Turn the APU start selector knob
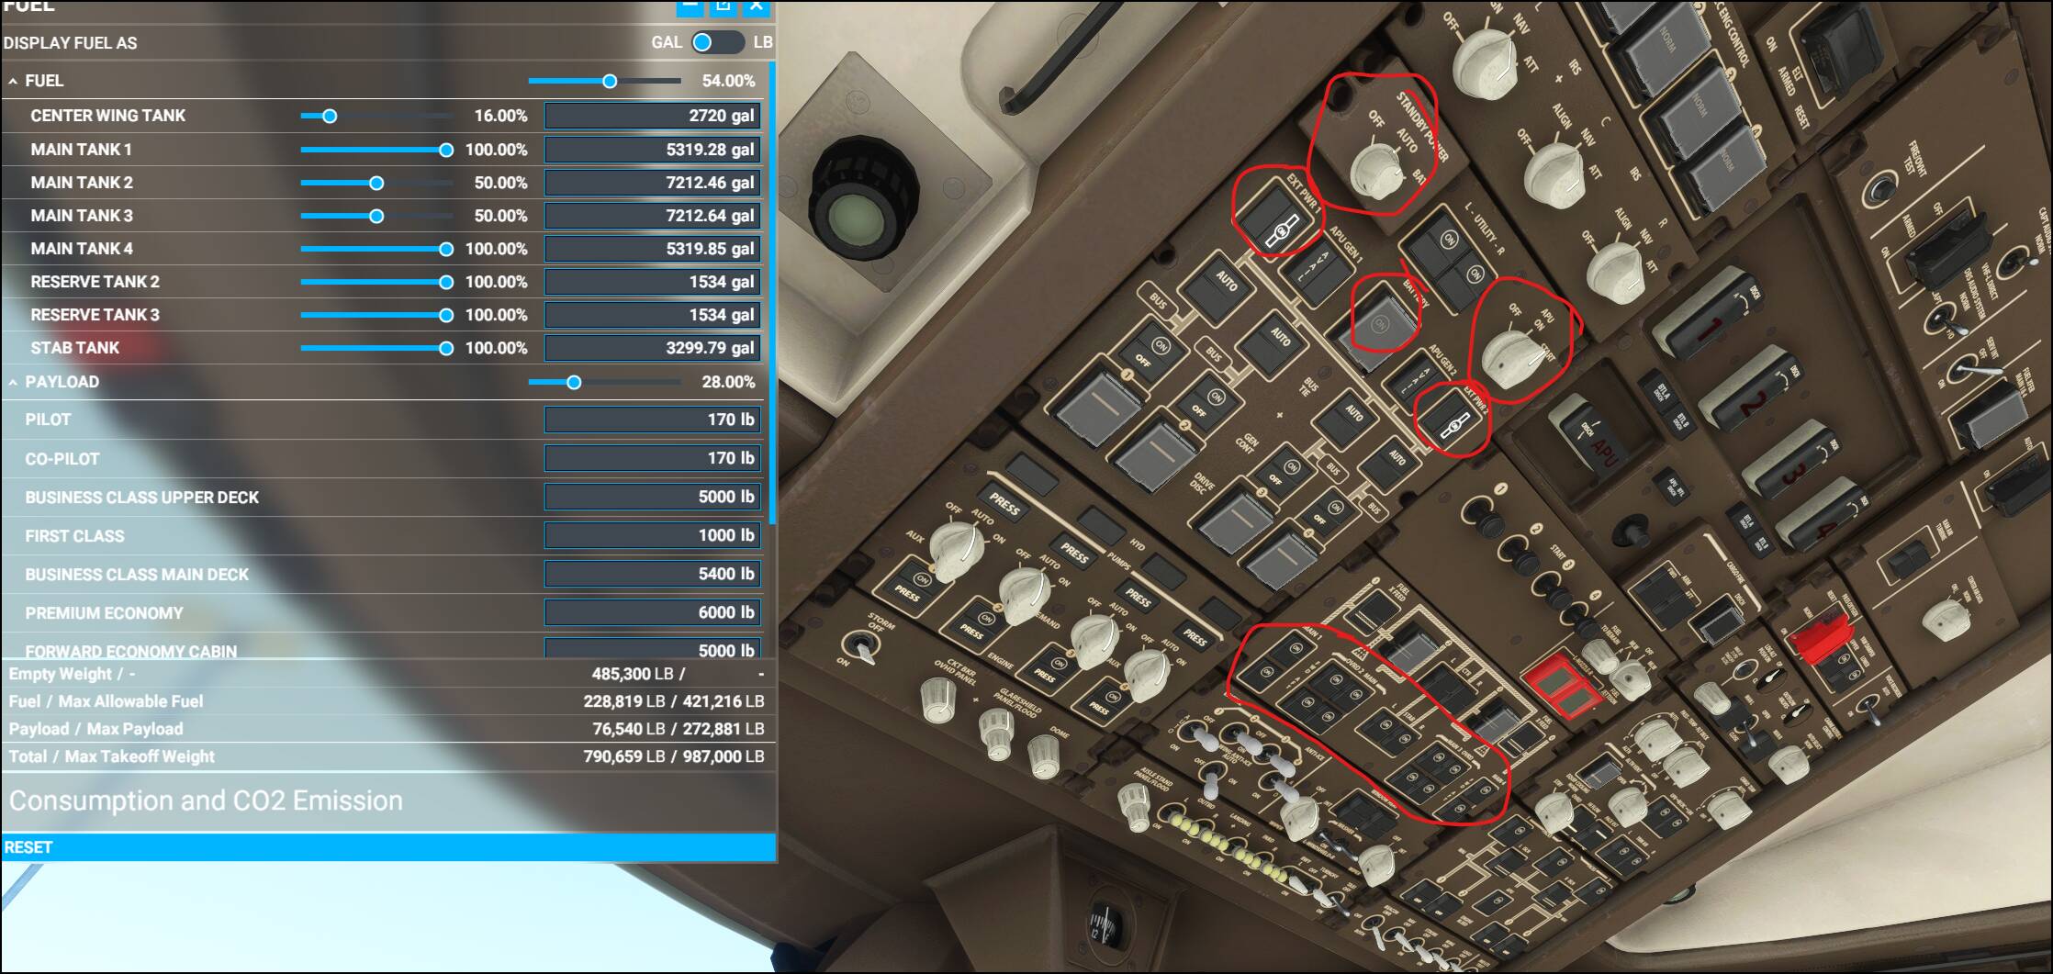 [1513, 358]
